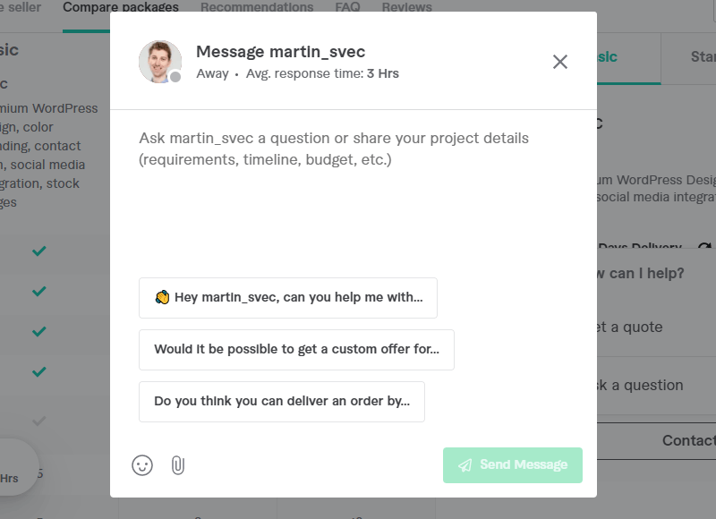Open the Recommendations tab
The height and width of the screenshot is (519, 716).
(x=257, y=7)
